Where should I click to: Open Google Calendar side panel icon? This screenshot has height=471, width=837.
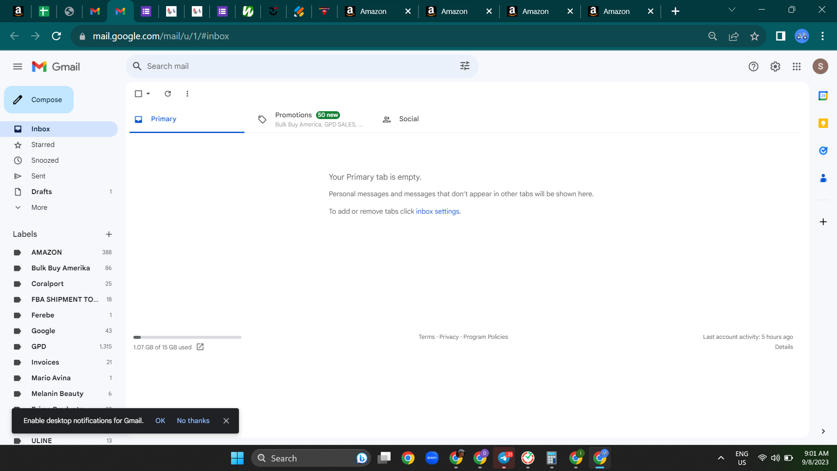click(x=823, y=96)
